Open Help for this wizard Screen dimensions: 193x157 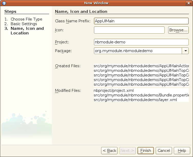182,151
